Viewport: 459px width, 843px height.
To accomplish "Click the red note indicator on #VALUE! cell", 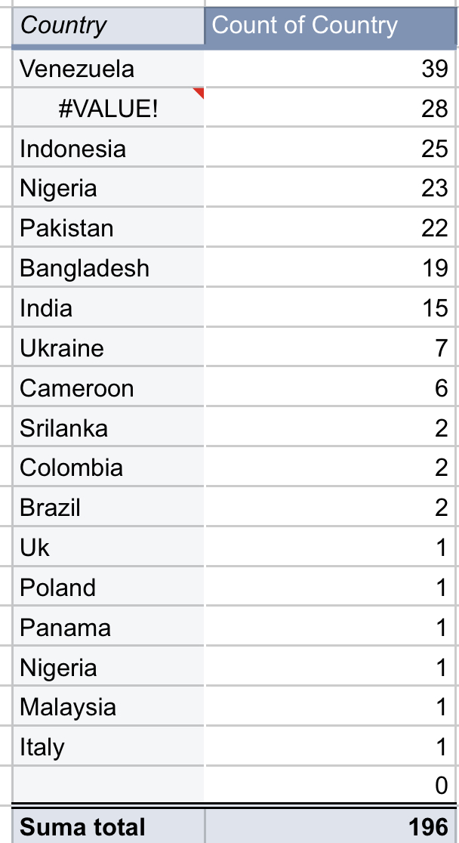I will (199, 93).
